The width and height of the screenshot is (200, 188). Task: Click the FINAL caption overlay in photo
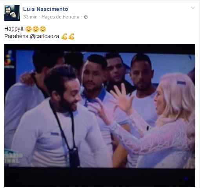tap(13, 159)
